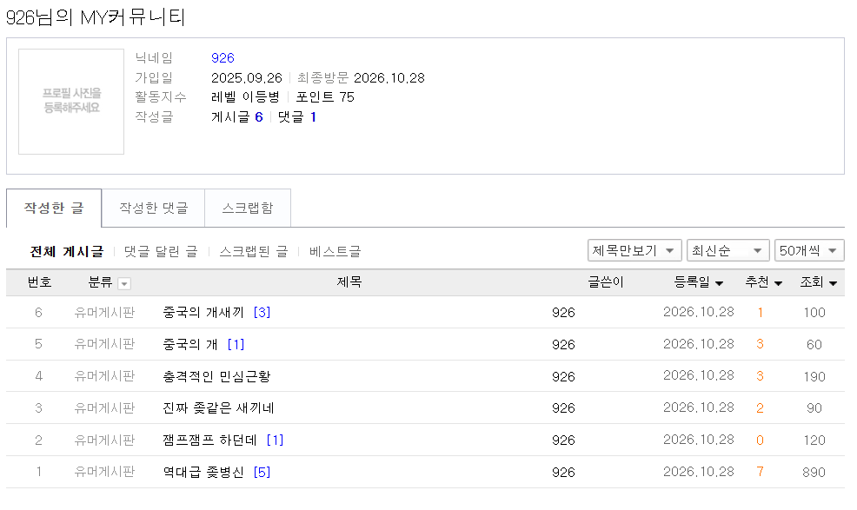The height and width of the screenshot is (510, 857).
Task: Open nickname link 926 in profile
Action: tap(223, 58)
